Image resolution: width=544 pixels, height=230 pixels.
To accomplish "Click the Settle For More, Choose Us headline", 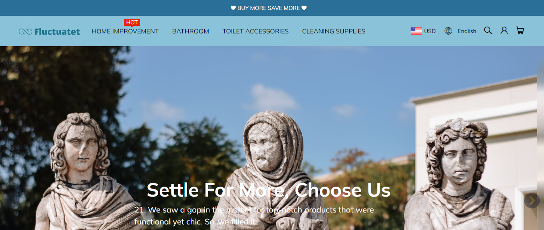I will [268, 190].
